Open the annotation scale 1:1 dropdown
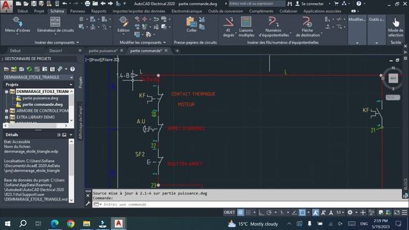 [340, 213]
